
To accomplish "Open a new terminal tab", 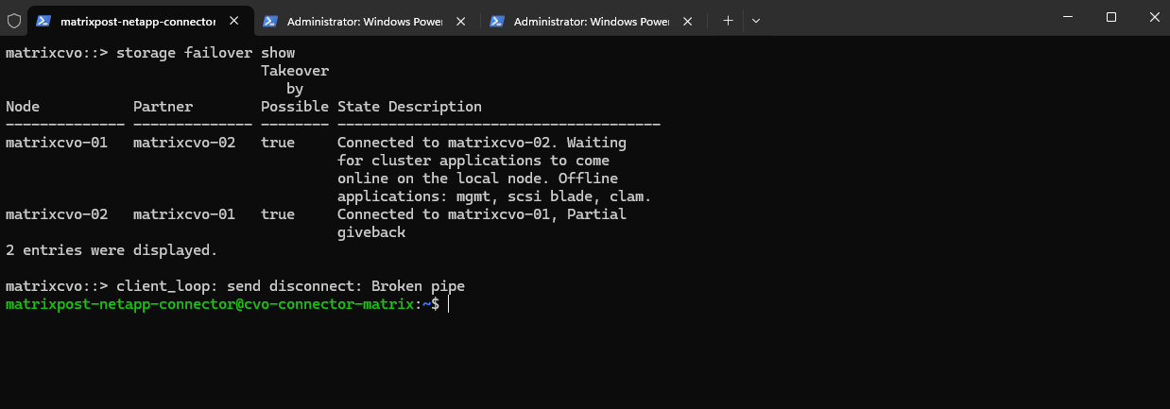I will click(x=728, y=20).
